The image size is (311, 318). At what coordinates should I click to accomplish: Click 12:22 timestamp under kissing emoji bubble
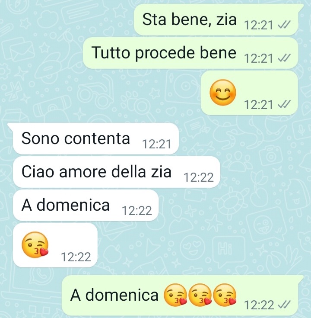[76, 257]
